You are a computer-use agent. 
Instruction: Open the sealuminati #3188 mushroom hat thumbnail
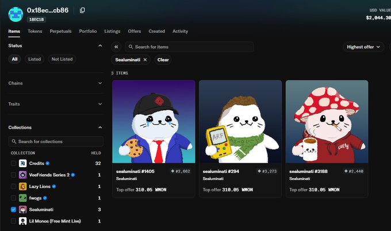click(327, 122)
